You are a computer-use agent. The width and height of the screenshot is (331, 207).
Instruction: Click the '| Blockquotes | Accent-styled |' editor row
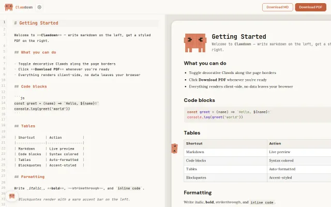(49, 166)
